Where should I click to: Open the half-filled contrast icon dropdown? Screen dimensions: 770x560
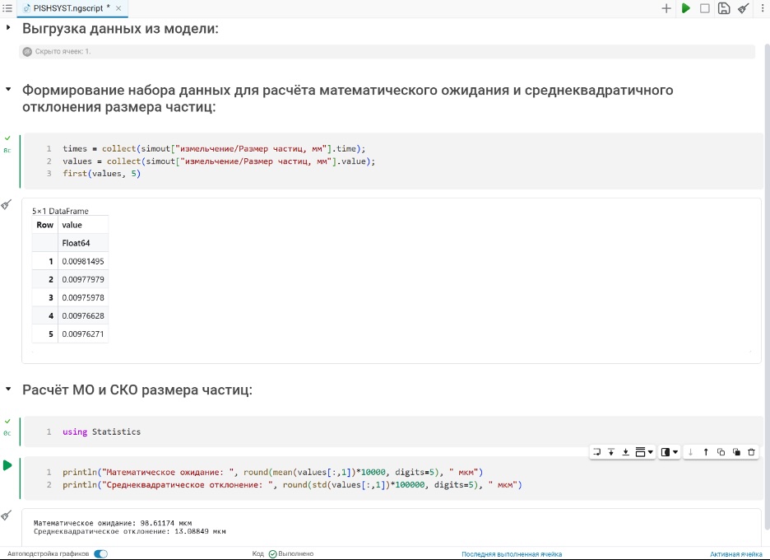tap(670, 452)
